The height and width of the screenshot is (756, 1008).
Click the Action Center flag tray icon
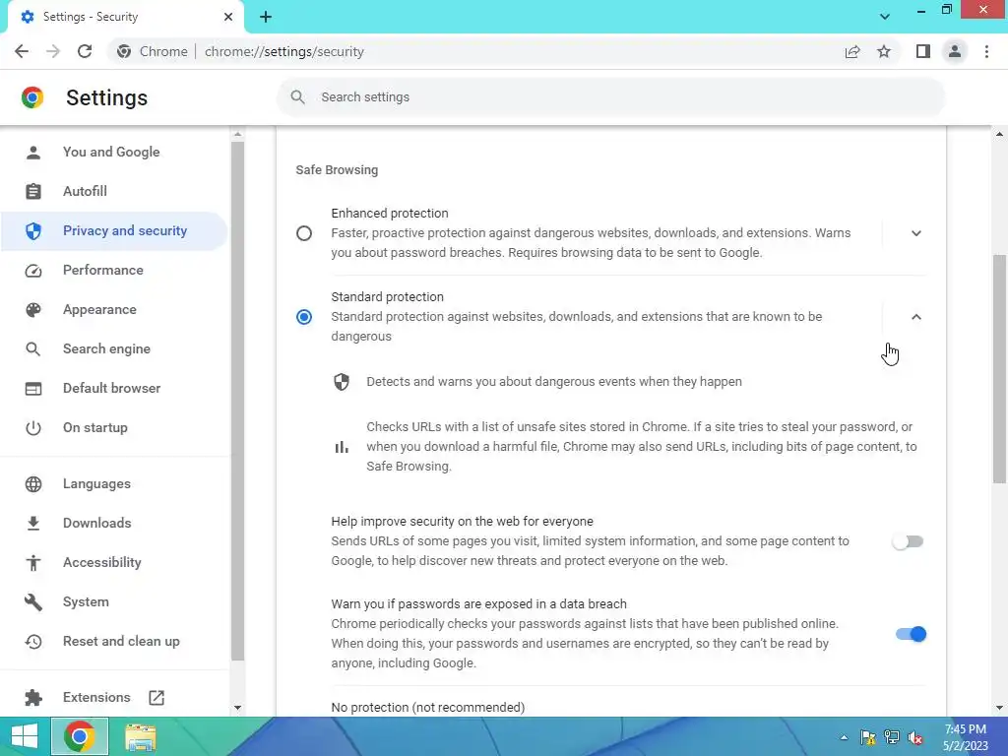(x=868, y=737)
